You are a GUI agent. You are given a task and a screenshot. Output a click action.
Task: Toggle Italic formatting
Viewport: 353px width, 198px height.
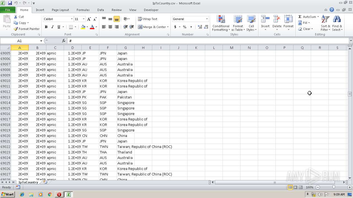coord(52,27)
